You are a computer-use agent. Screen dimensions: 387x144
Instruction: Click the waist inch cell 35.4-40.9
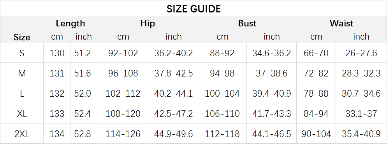pos(361,134)
